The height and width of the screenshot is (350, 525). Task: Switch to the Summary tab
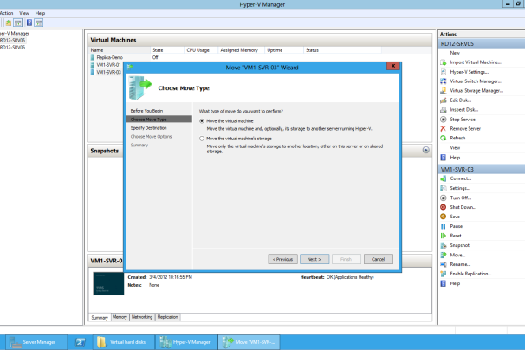point(100,317)
